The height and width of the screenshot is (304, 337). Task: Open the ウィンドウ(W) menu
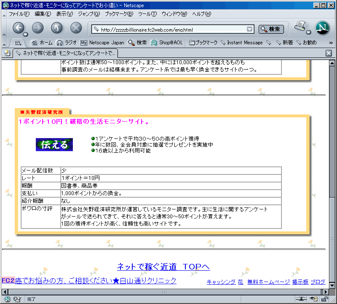click(x=174, y=14)
